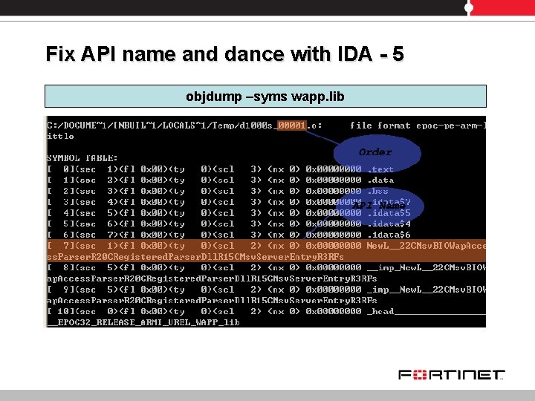Click the '__EPOC32_RELEASE_ARMI_UREL_WAPP_lib' line
The width and height of the screenshot is (535, 401).
(143, 322)
